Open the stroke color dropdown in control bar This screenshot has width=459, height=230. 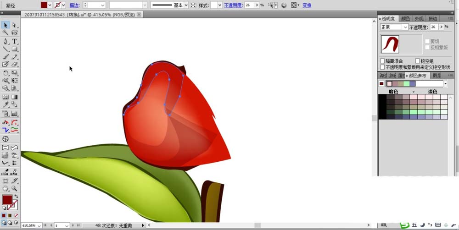(63, 5)
